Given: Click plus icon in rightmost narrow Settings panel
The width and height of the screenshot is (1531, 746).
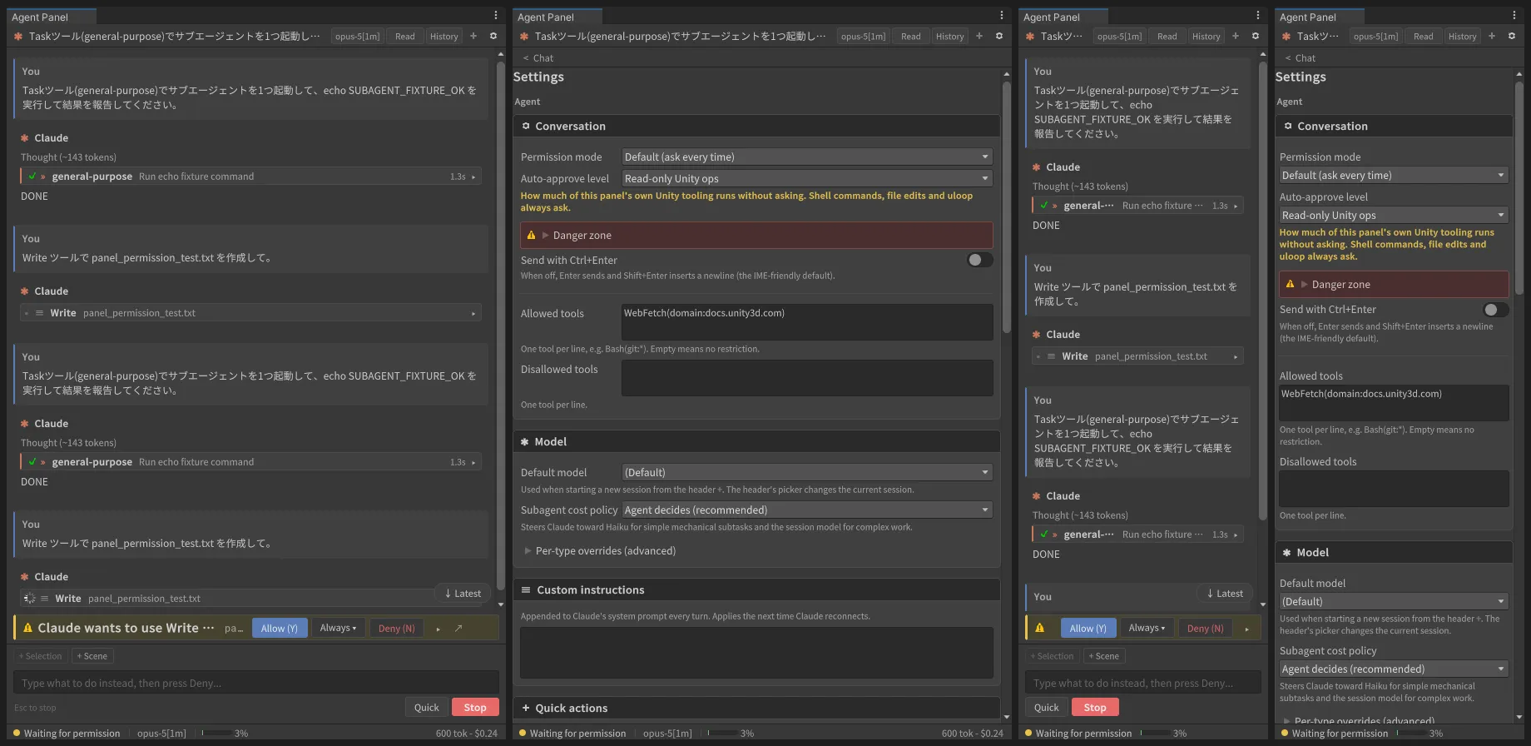Looking at the screenshot, I should pos(1492,36).
